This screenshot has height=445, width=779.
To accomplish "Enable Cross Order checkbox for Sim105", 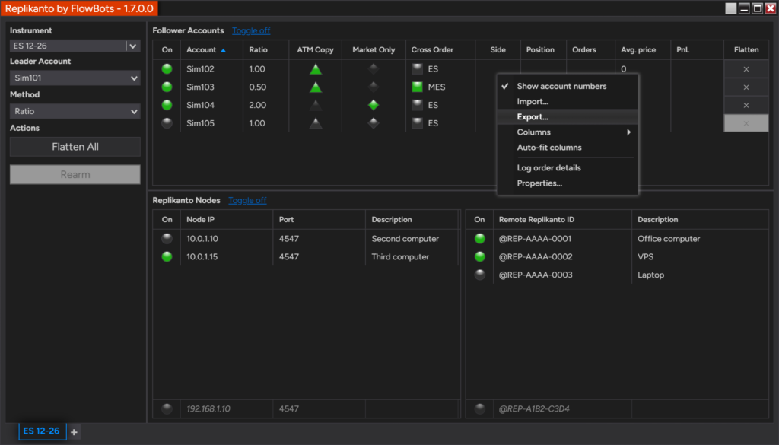I will (418, 123).
